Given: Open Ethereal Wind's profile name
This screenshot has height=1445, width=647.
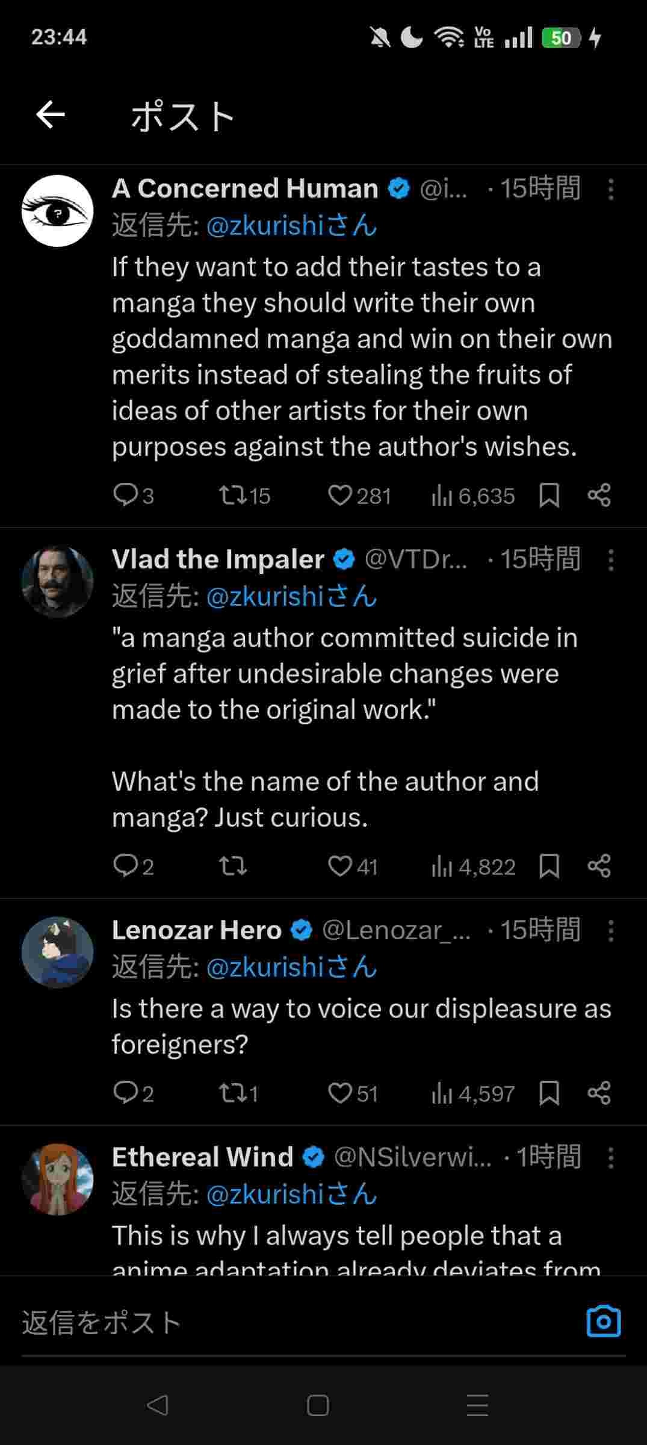Looking at the screenshot, I should click(x=202, y=1157).
